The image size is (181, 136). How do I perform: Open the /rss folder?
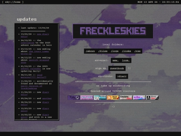click(x=137, y=51)
